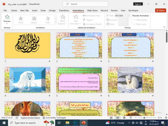Switch to the Insert tab

tap(35, 10)
